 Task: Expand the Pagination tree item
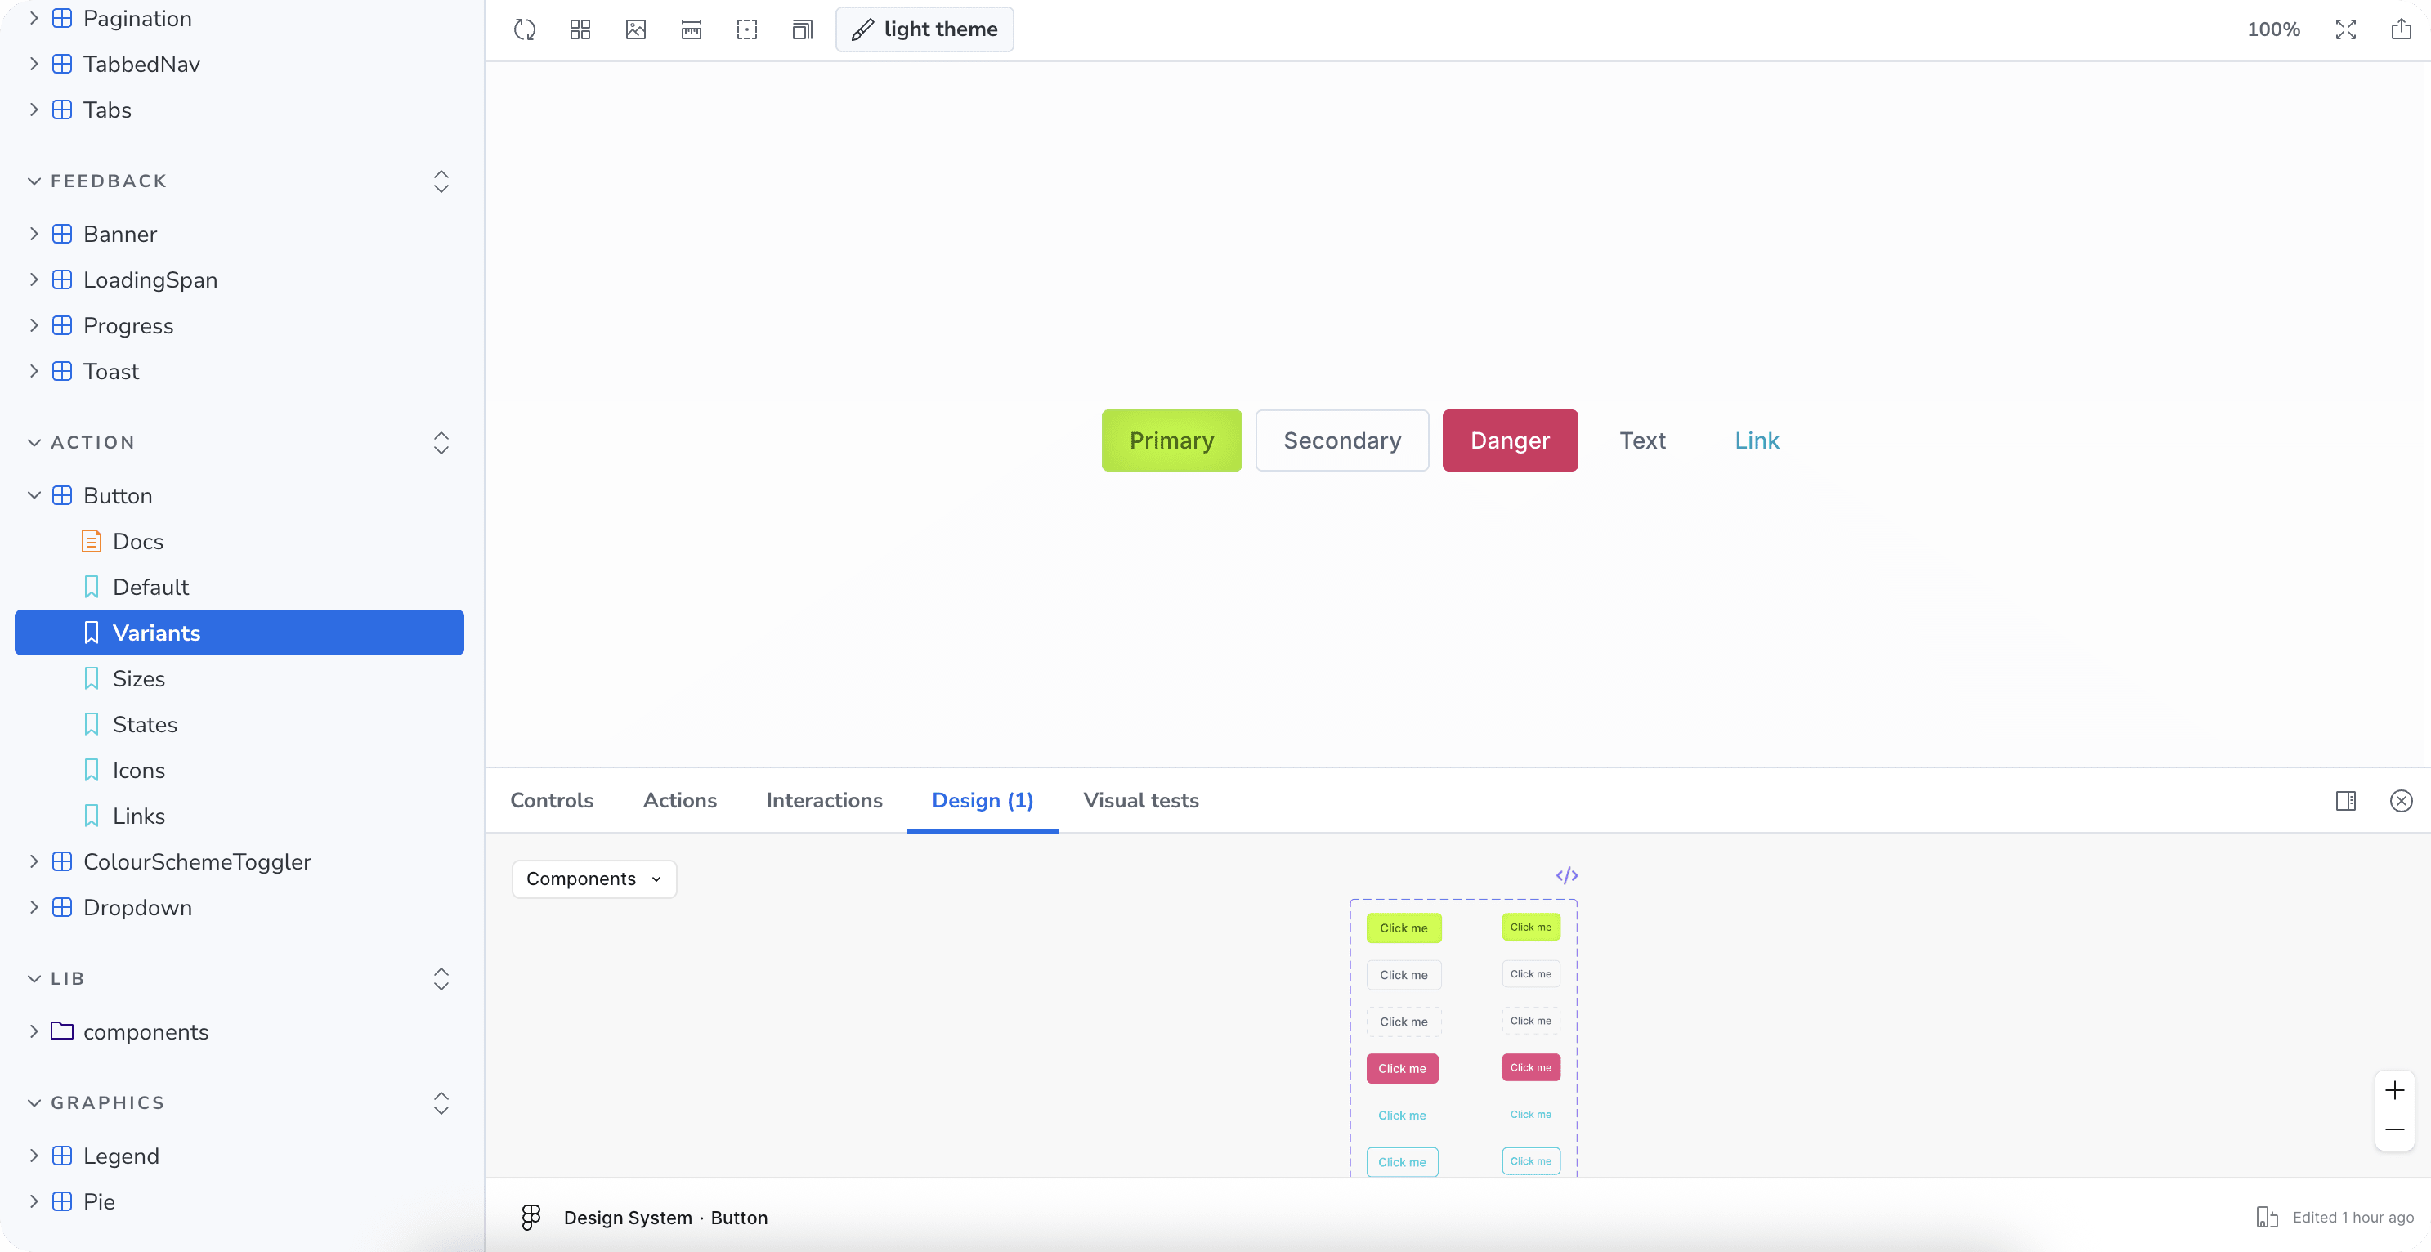(34, 18)
